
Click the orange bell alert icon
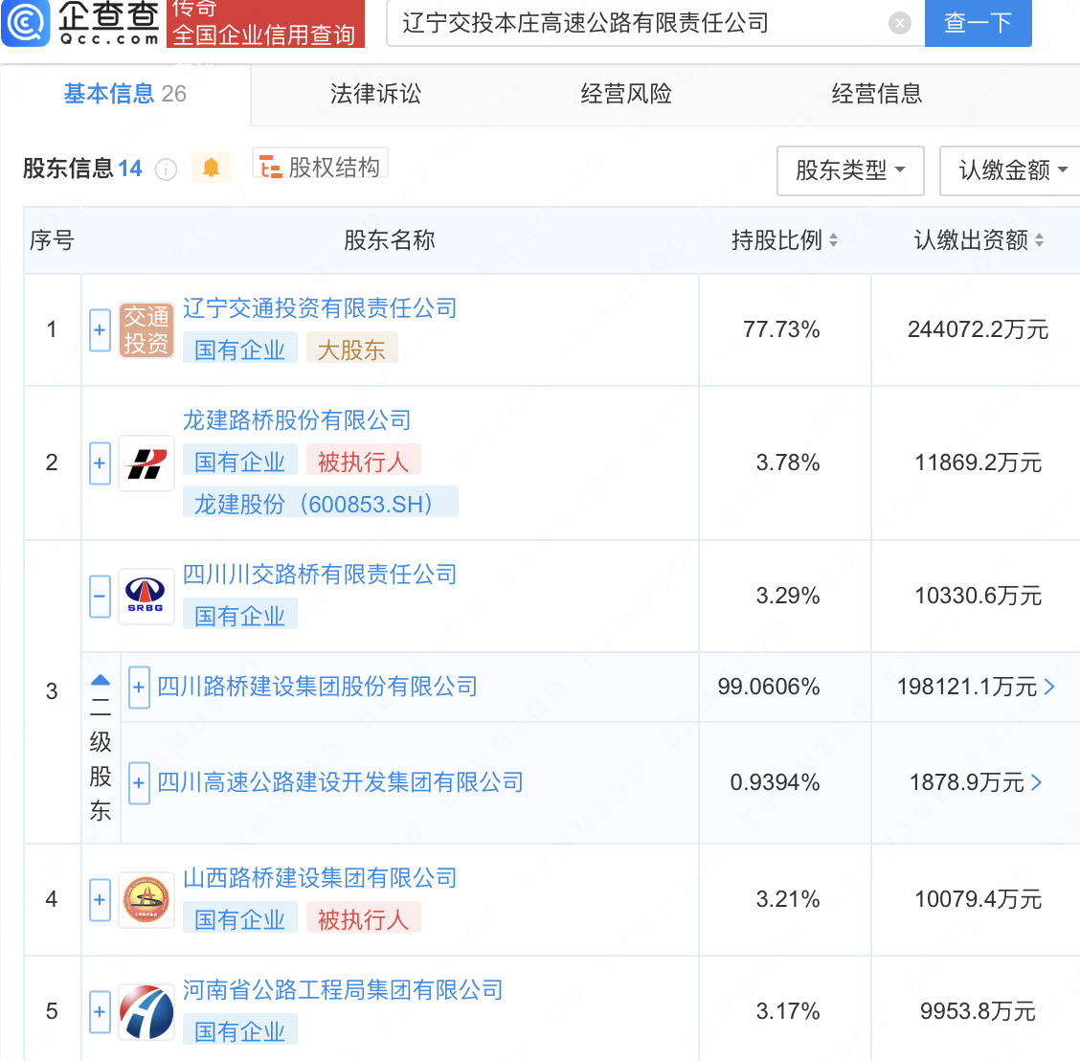pos(211,168)
